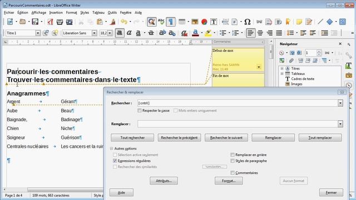Click the Tout rechercher button

(x=132, y=138)
